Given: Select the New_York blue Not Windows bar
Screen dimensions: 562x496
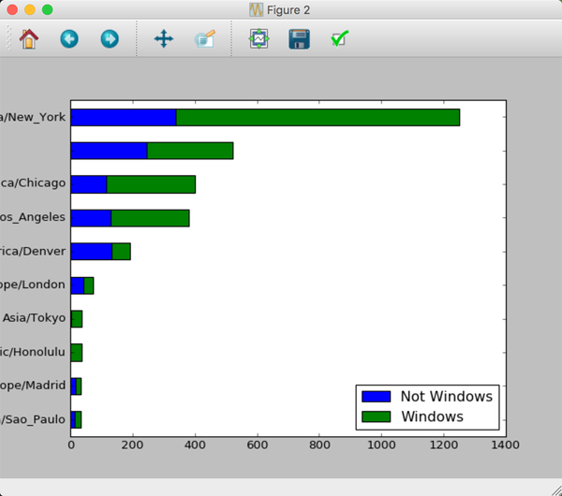Looking at the screenshot, I should (124, 118).
